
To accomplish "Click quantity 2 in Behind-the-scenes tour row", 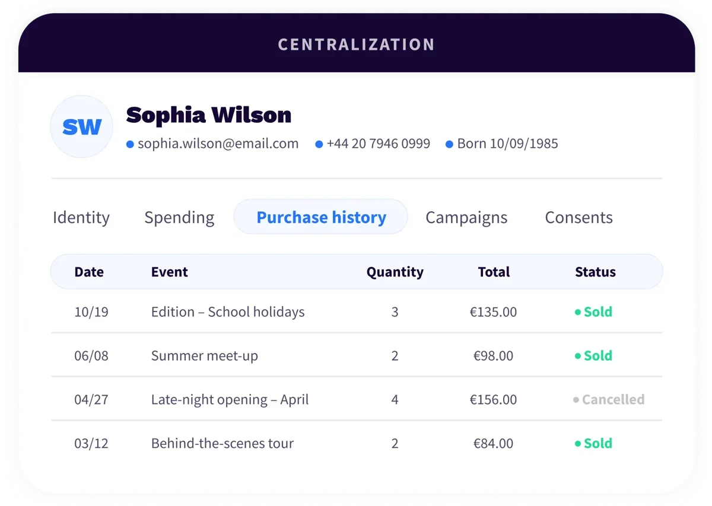I will tap(395, 444).
